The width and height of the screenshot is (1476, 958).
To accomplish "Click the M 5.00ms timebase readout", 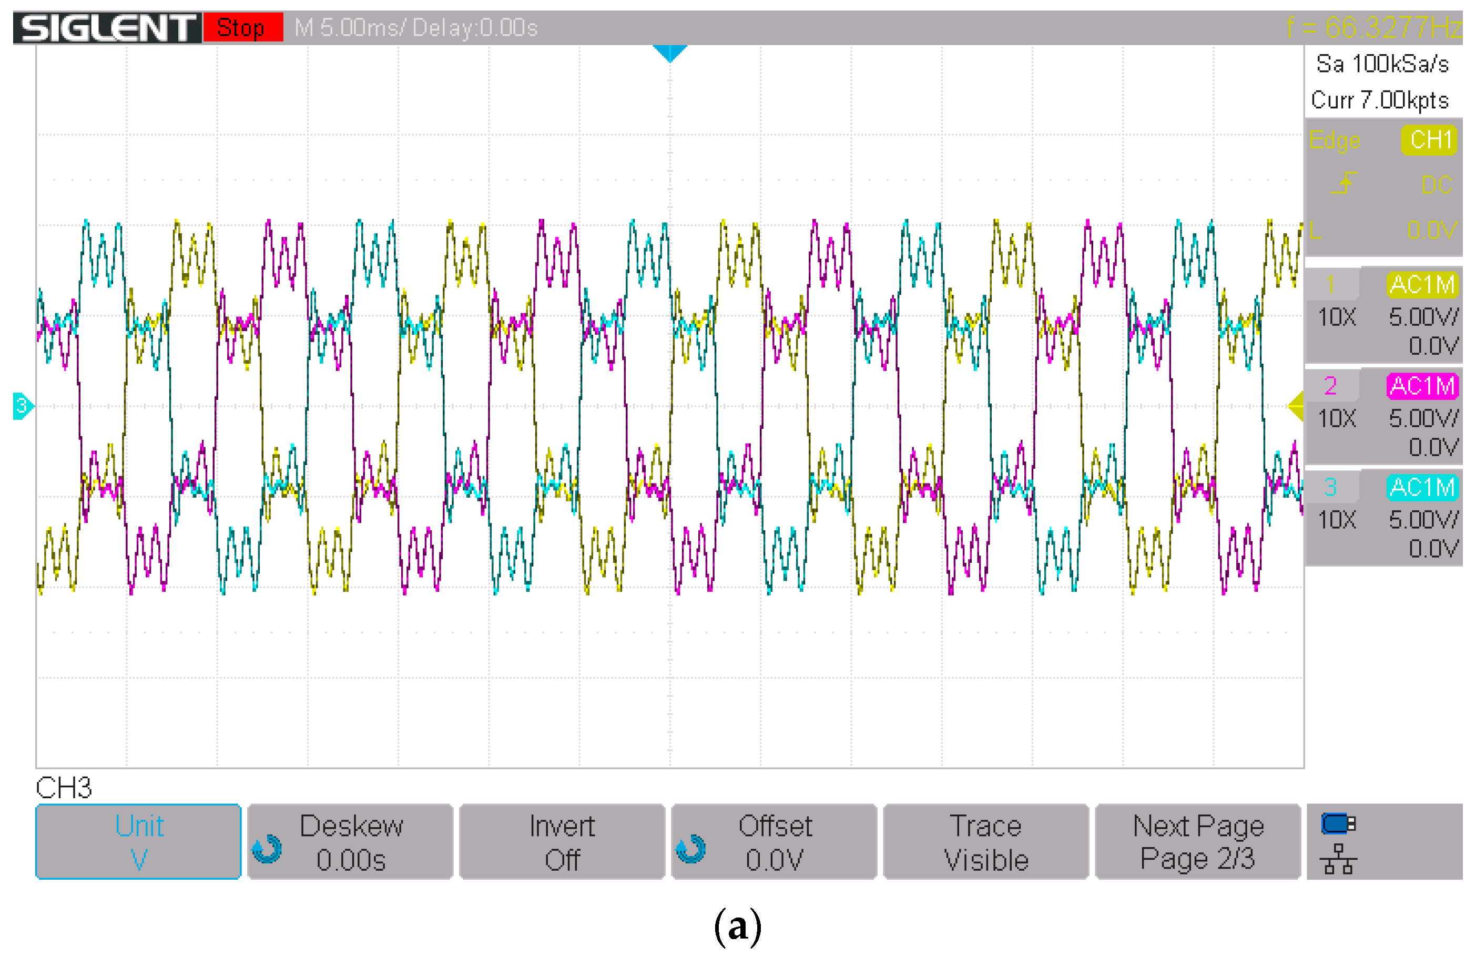I will click(347, 28).
